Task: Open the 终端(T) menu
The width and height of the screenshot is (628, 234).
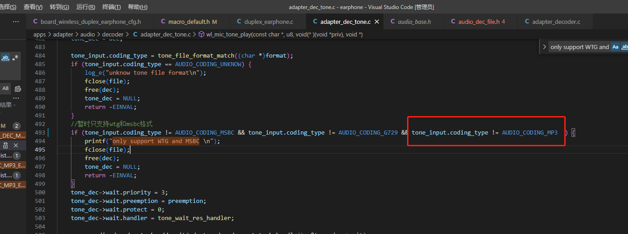Action: tap(111, 7)
